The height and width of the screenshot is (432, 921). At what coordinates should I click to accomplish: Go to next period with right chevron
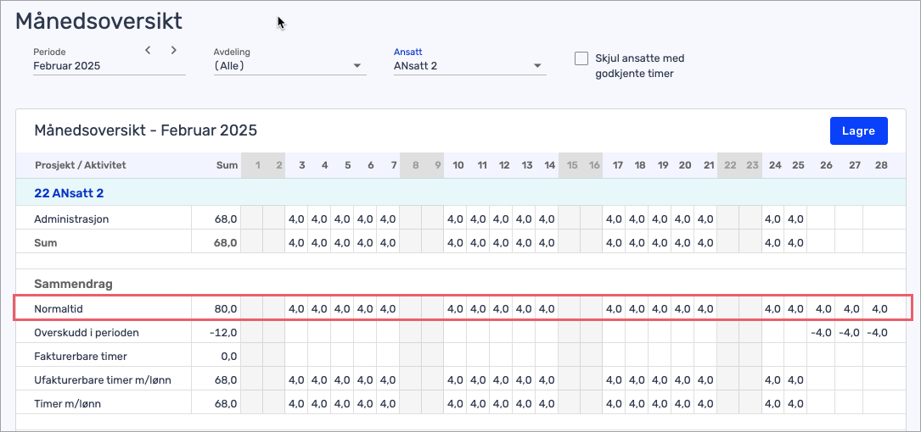click(x=173, y=51)
